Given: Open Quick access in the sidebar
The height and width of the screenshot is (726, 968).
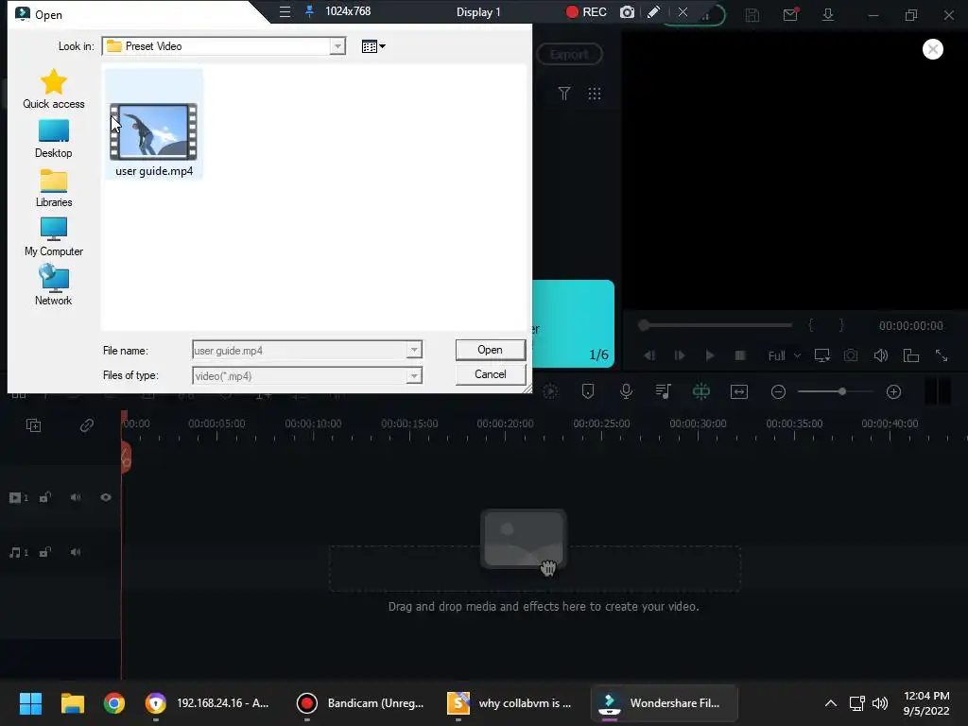Looking at the screenshot, I should click(x=54, y=89).
